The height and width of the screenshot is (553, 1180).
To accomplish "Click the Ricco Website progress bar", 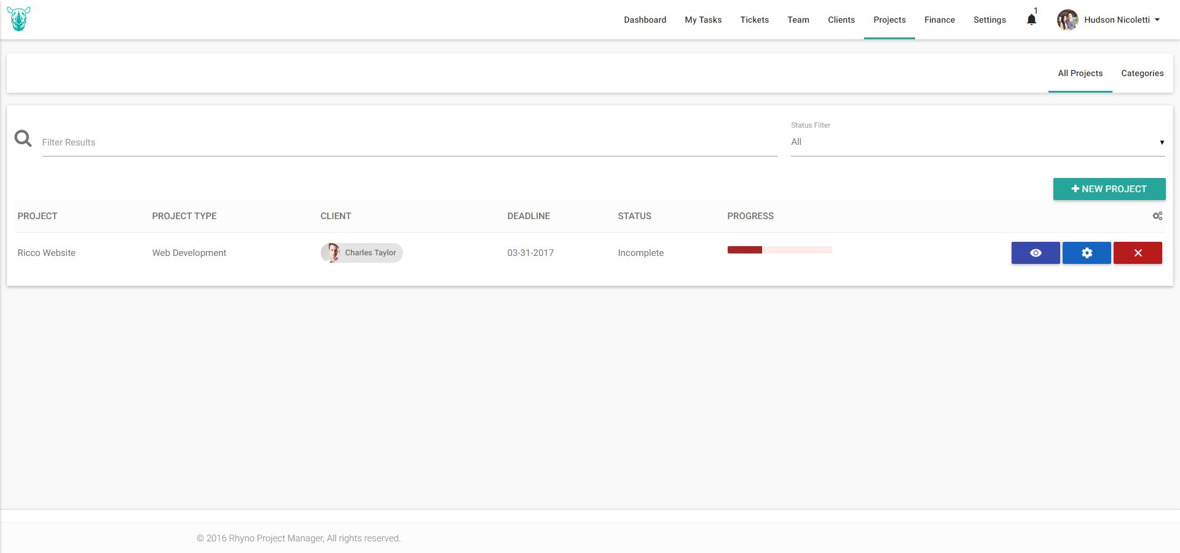I will [x=779, y=250].
